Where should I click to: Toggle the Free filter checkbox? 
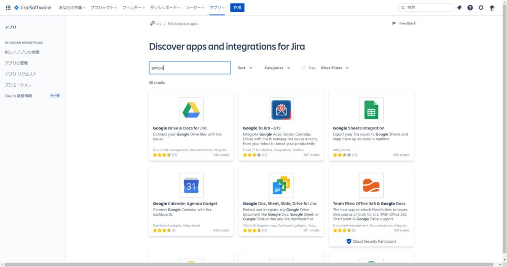click(304, 68)
